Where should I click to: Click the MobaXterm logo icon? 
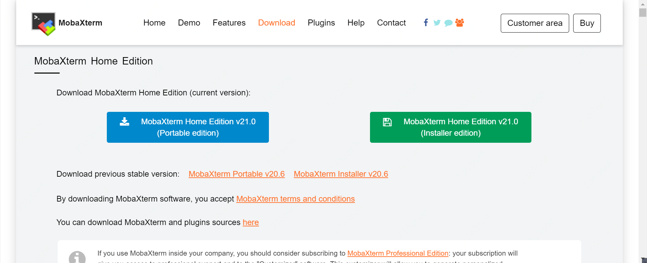(x=43, y=24)
